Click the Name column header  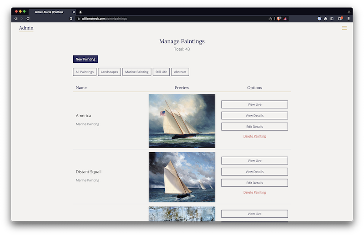(x=81, y=87)
